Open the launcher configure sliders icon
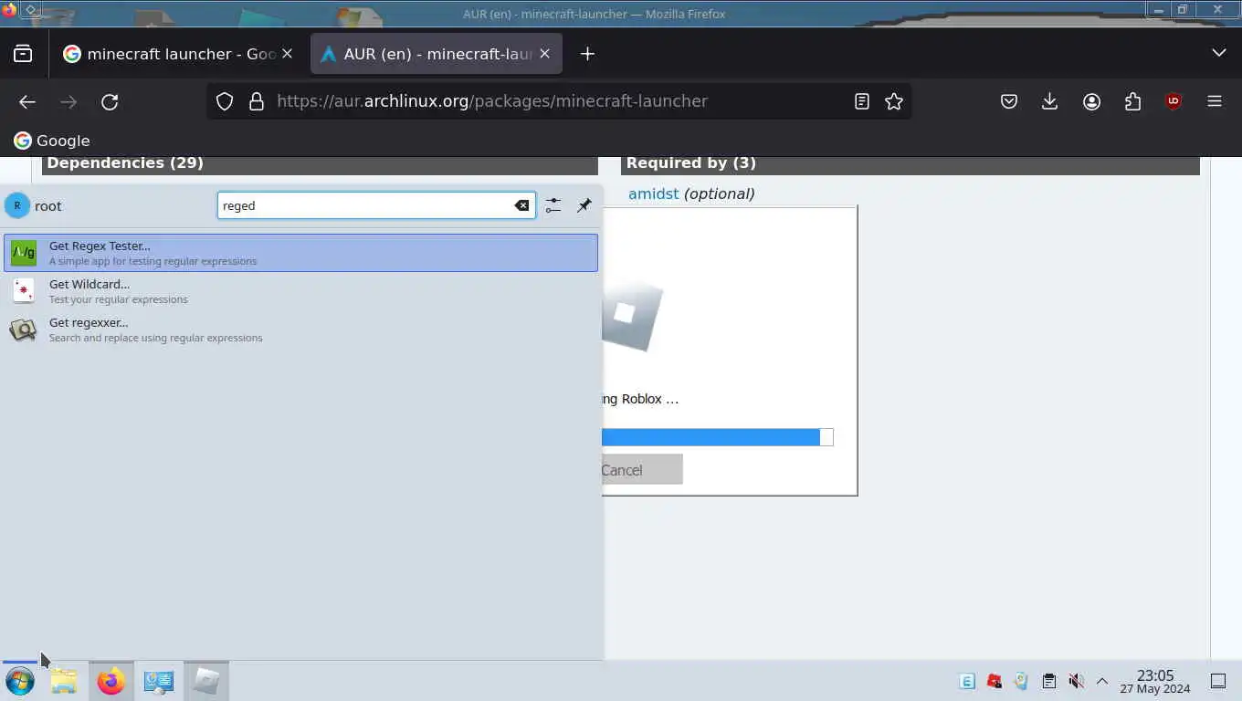Image resolution: width=1242 pixels, height=701 pixels. tap(553, 205)
